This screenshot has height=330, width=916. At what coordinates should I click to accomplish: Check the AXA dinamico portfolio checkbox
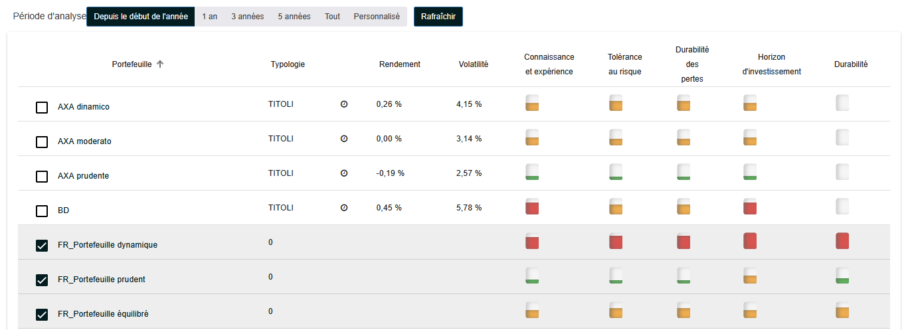[x=42, y=108]
